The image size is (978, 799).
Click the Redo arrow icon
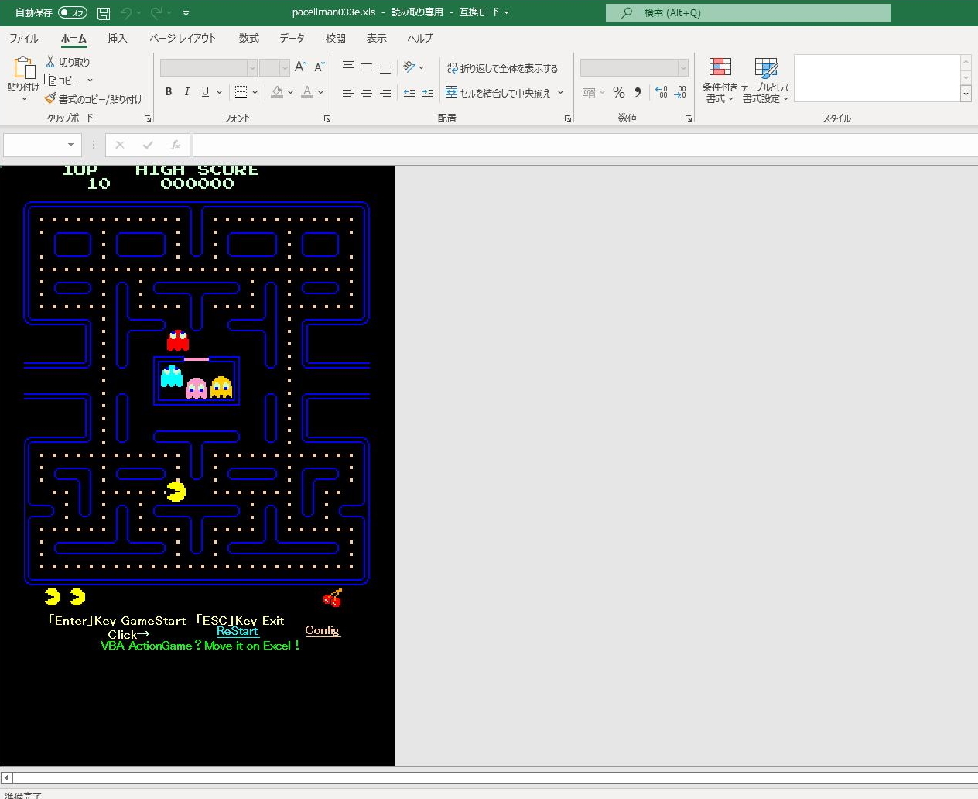pyautogui.click(x=156, y=13)
